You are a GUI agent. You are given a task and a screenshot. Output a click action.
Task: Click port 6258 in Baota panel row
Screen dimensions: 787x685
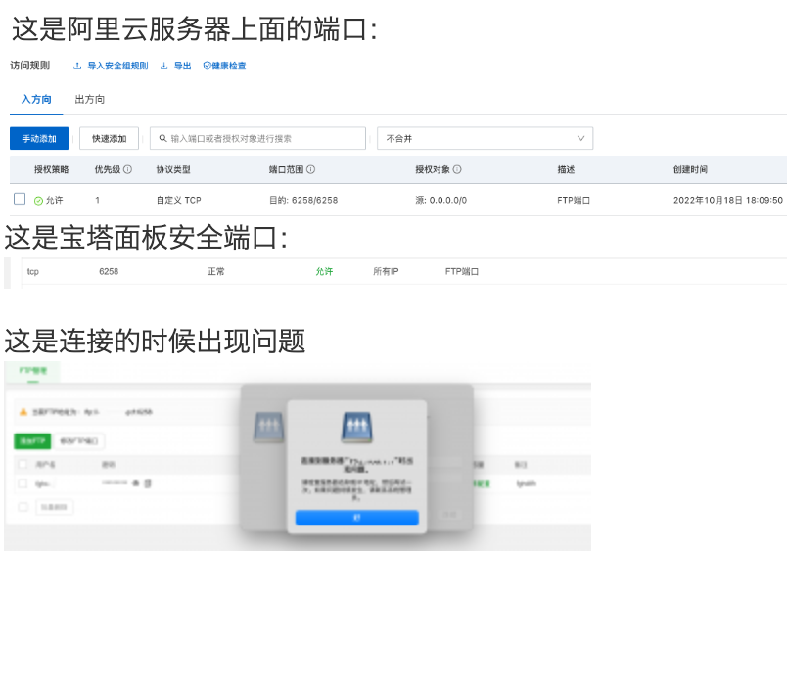(109, 271)
